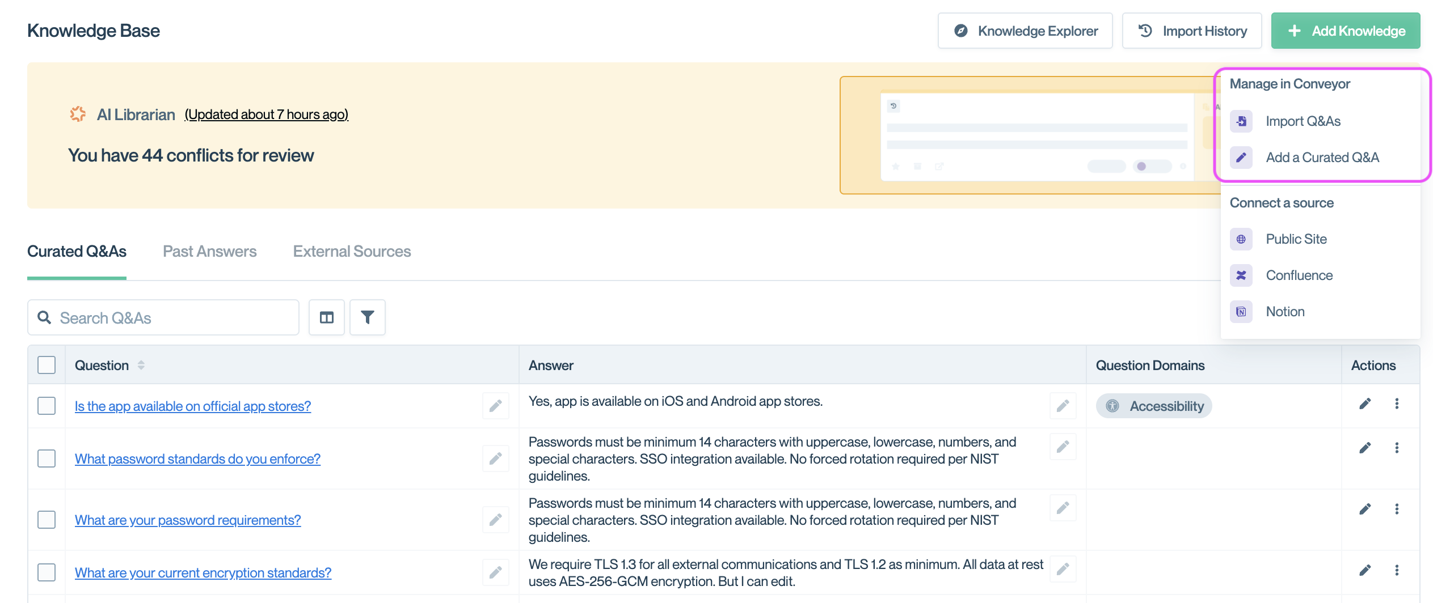Screen dimensions: 1433x603
Task: Edit the 'password requirements' question inline
Action: 496,520
